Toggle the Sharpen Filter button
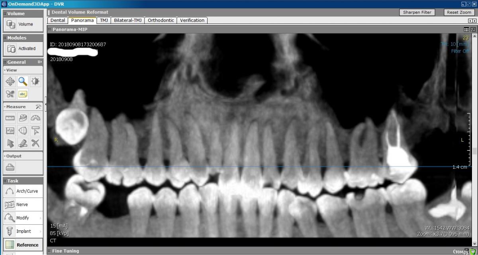 [x=417, y=12]
